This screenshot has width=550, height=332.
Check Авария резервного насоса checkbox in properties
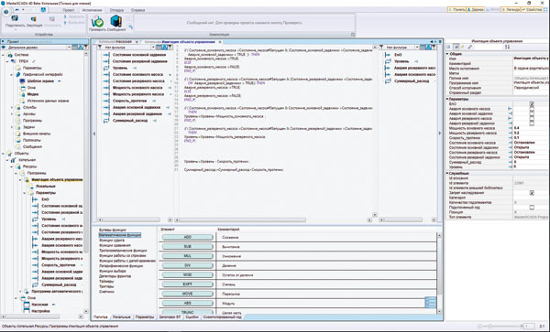(x=532, y=119)
